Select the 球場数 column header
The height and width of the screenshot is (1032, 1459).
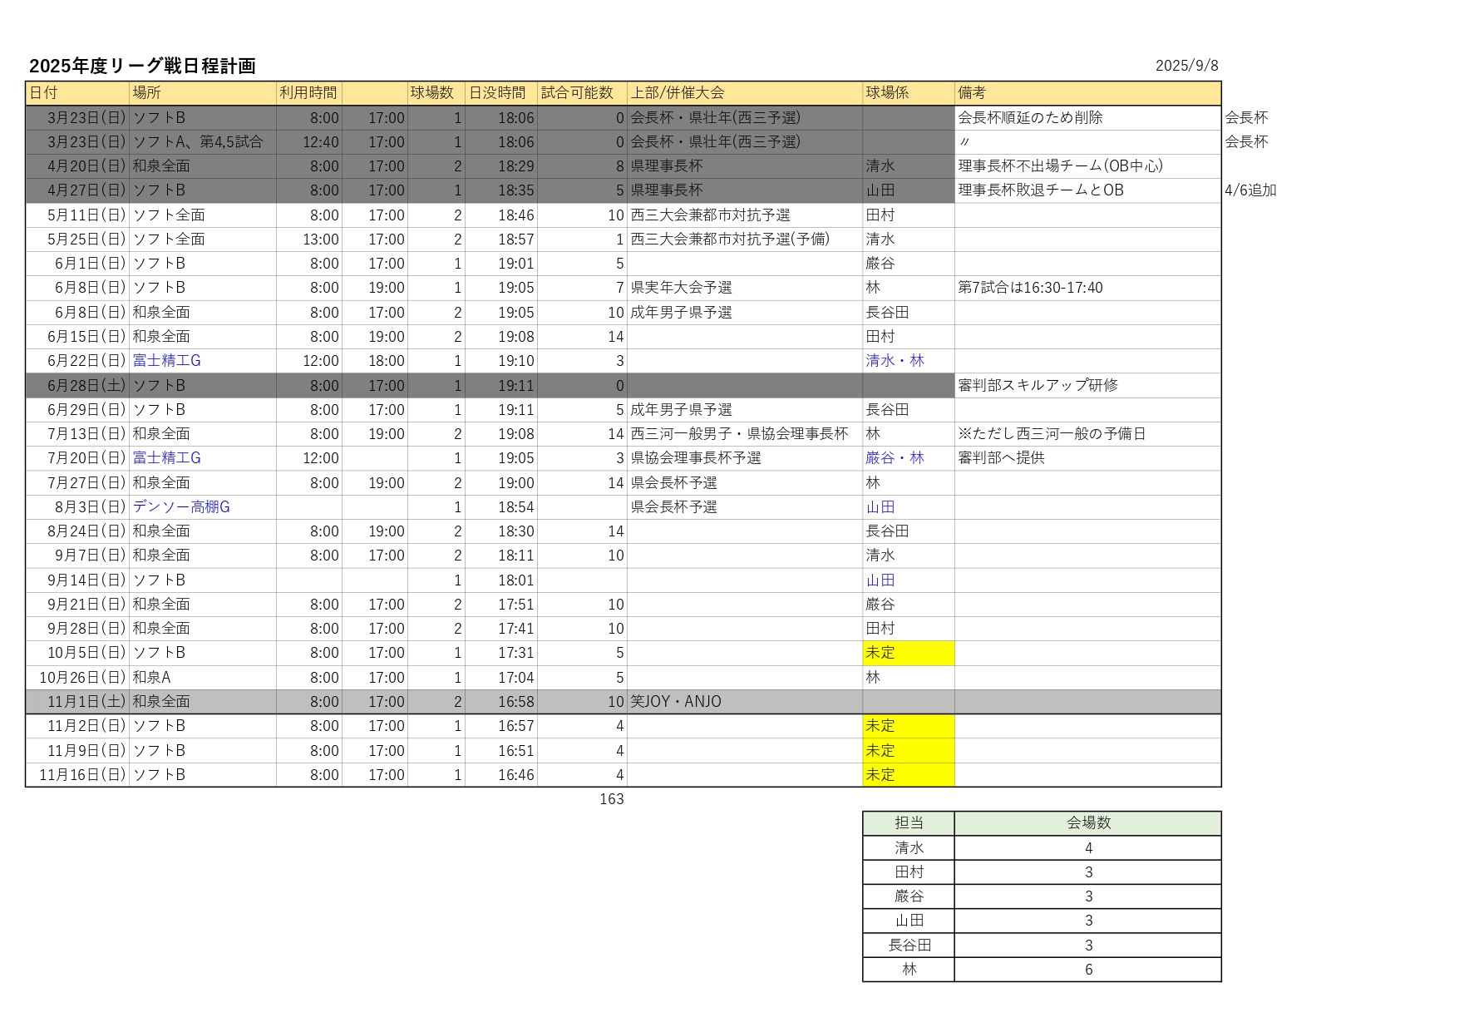[436, 93]
